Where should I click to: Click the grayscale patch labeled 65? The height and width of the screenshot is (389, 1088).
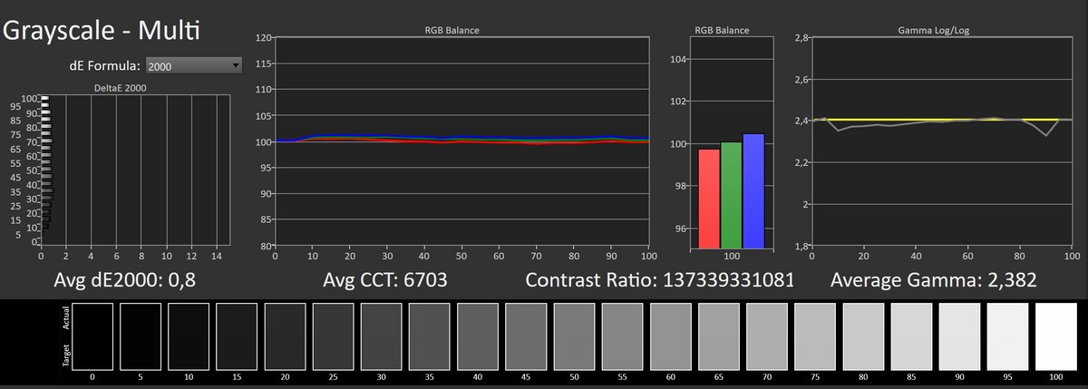719,335
